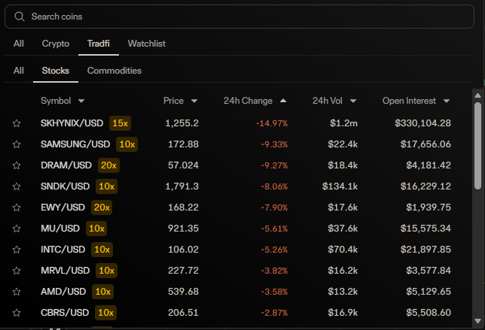Add EWY/USD star to watchlist

(17, 207)
